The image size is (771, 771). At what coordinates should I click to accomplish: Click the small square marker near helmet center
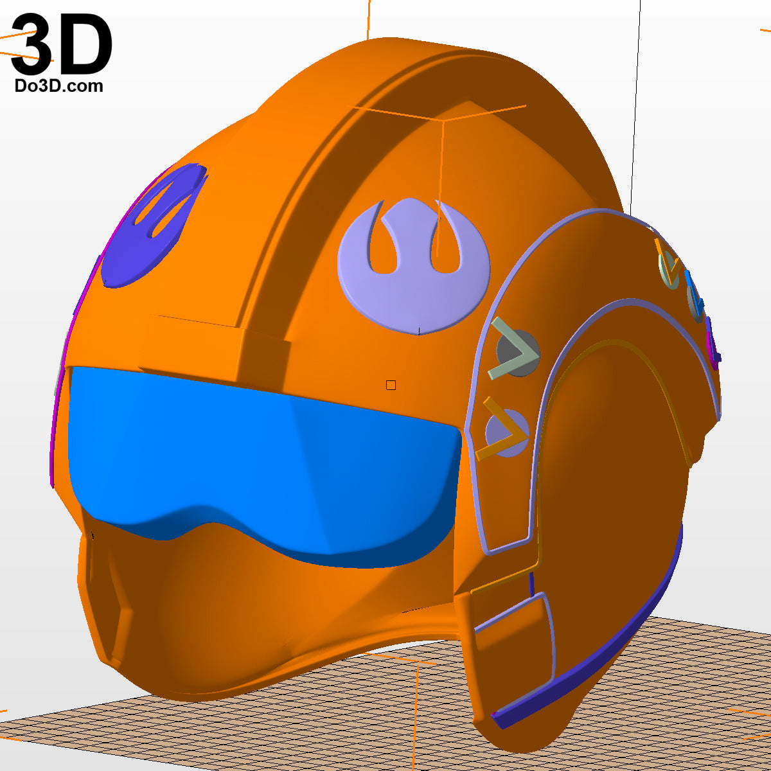391,385
